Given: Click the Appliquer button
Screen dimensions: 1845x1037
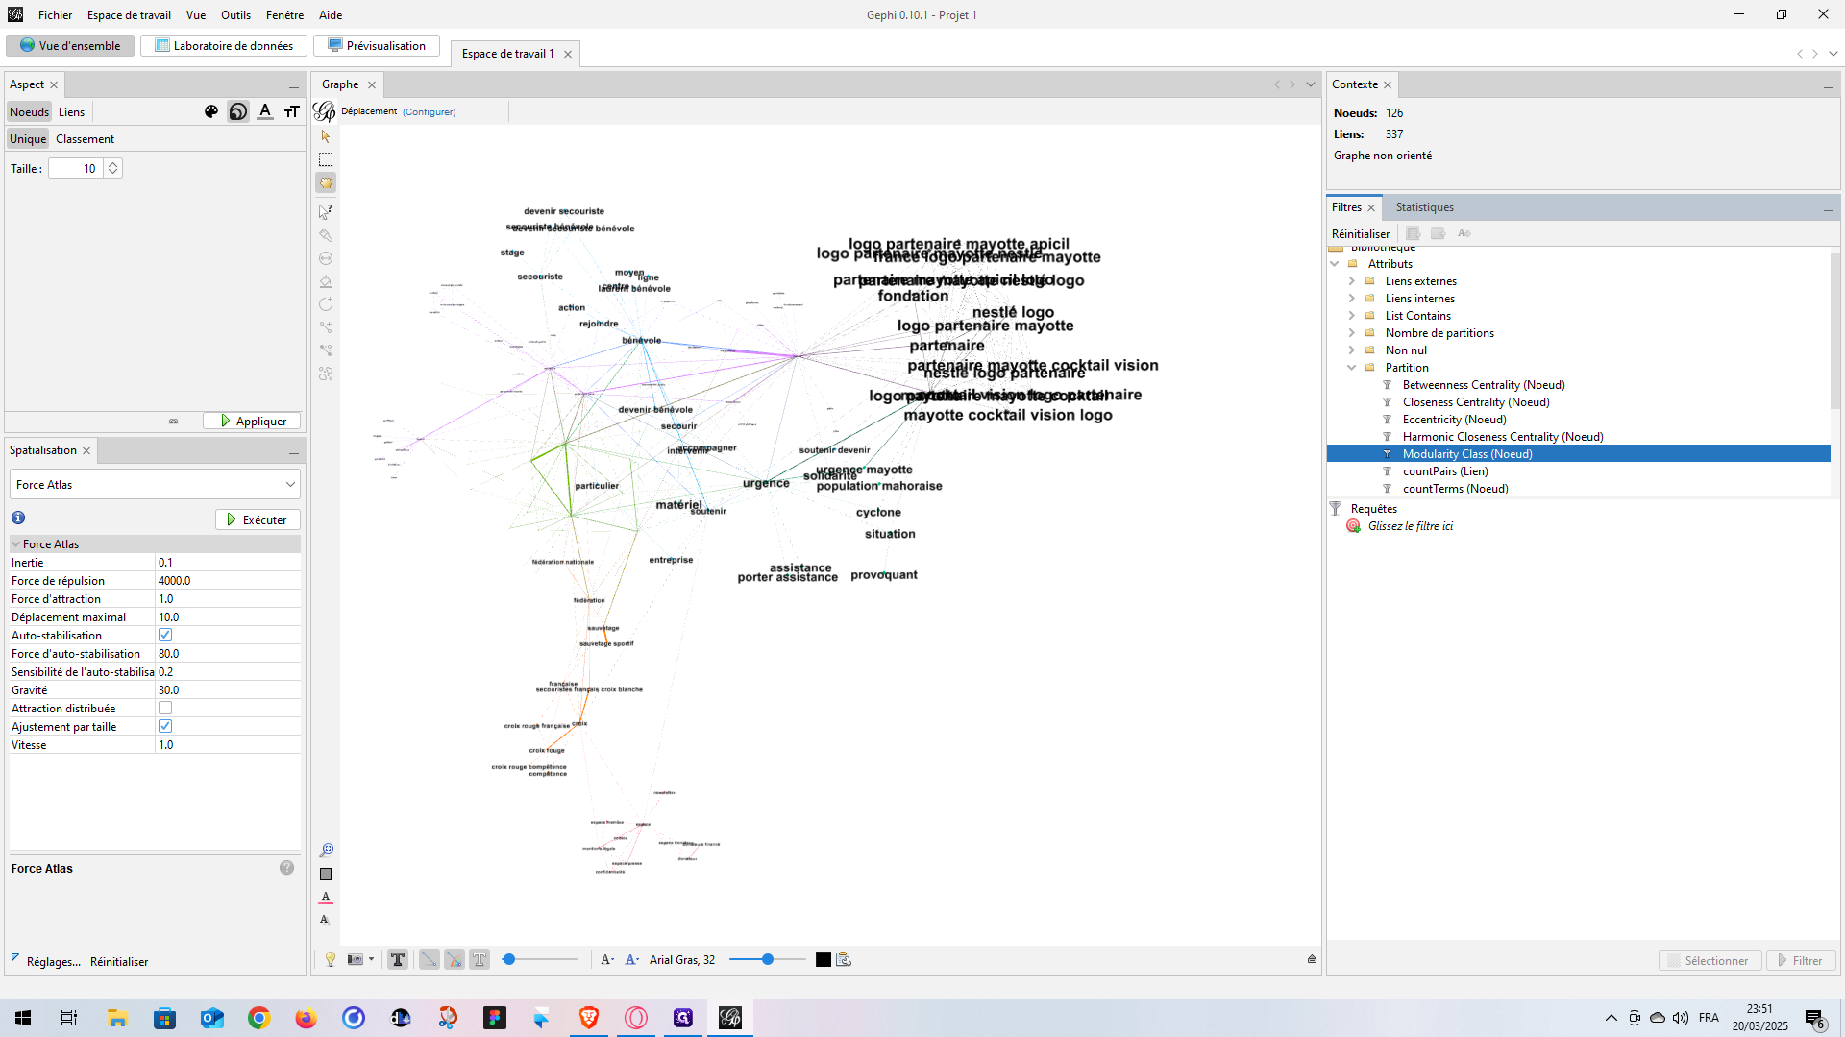Looking at the screenshot, I should tap(253, 421).
